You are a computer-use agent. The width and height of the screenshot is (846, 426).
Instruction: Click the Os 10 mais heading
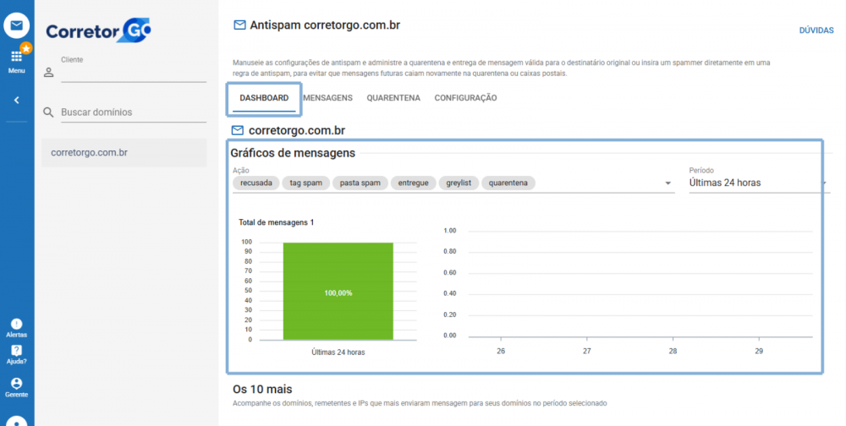click(262, 389)
